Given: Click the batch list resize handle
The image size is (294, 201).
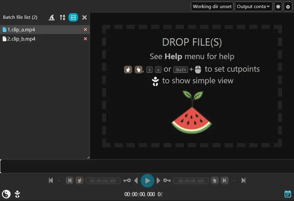Looking at the screenshot, I should click(x=88, y=158).
